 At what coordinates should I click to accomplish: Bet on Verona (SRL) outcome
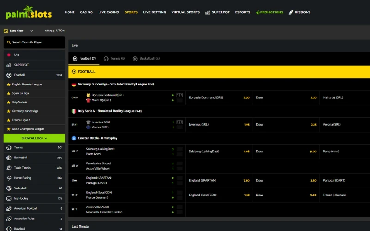pyautogui.click(x=345, y=125)
